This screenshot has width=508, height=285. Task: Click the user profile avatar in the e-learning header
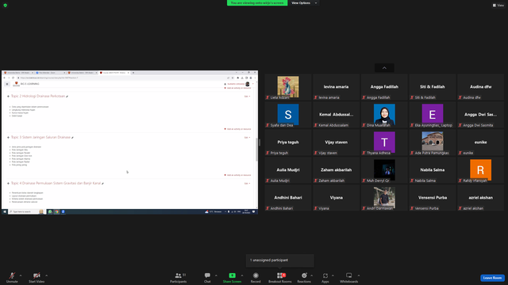point(248,84)
